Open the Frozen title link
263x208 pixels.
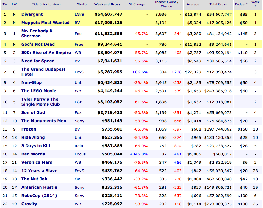coord(29,129)
